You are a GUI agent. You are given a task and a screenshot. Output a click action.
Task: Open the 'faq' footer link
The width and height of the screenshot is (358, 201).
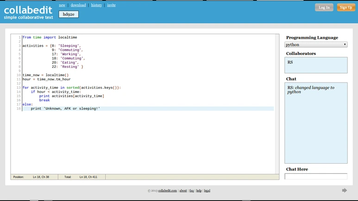191,190
